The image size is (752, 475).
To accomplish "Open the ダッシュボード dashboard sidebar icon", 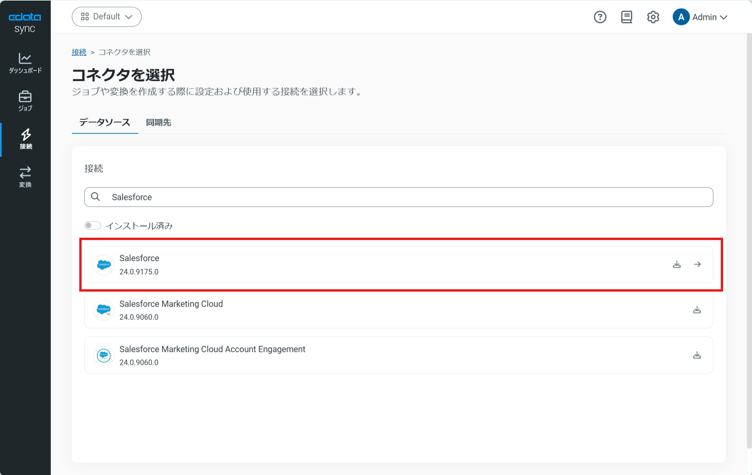I will tap(25, 63).
